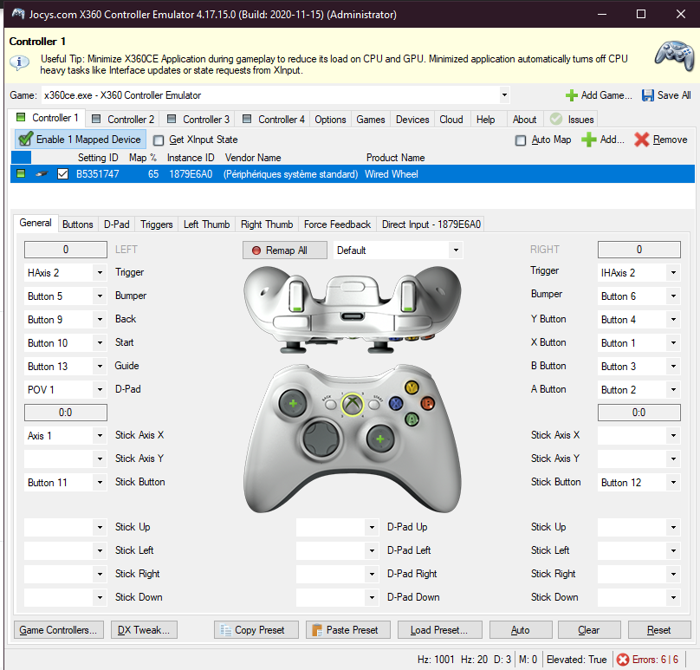Open the D-Pad Up mapping dropdown
The height and width of the screenshot is (670, 700).
pyautogui.click(x=372, y=527)
